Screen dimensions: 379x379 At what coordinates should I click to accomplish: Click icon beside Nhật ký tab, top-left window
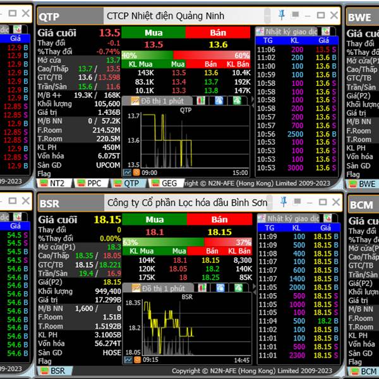(x=17, y=29)
